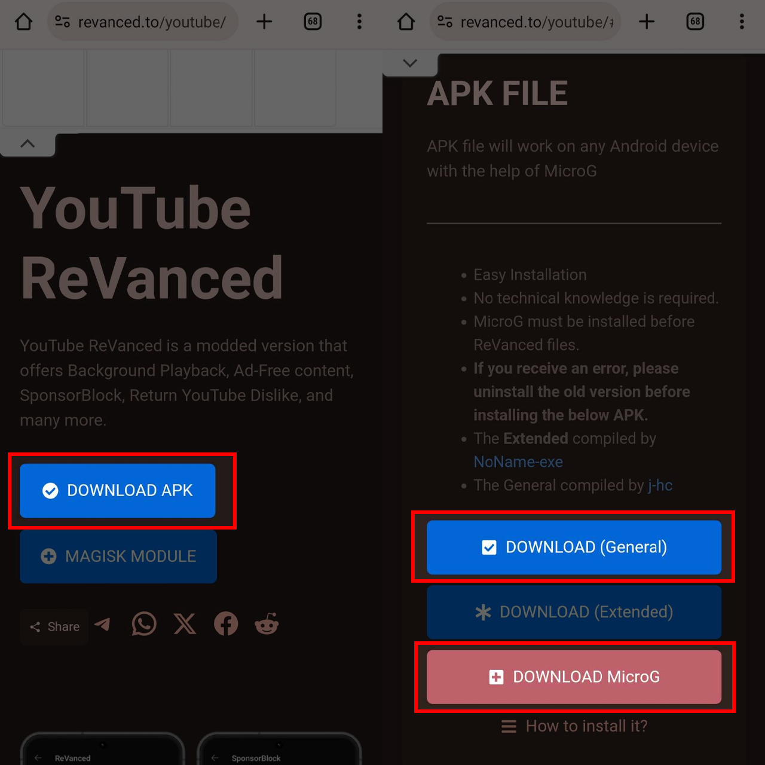Expand the How to install it? section

[x=574, y=726]
